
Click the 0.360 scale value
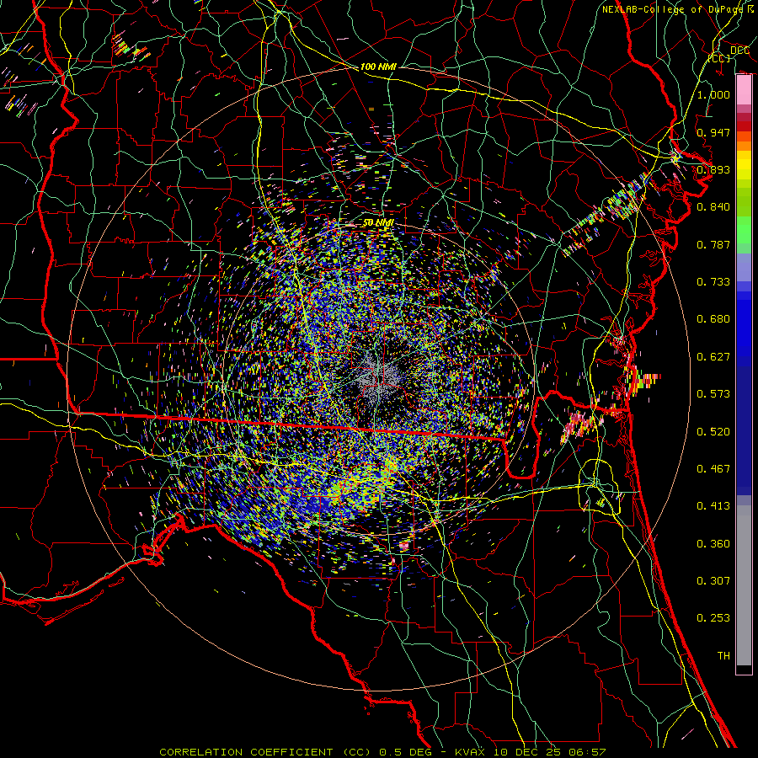point(713,544)
